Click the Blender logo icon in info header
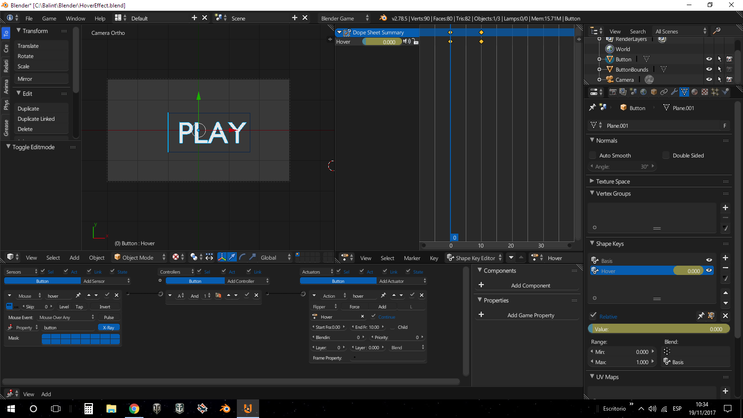This screenshot has height=418, width=743. click(383, 18)
